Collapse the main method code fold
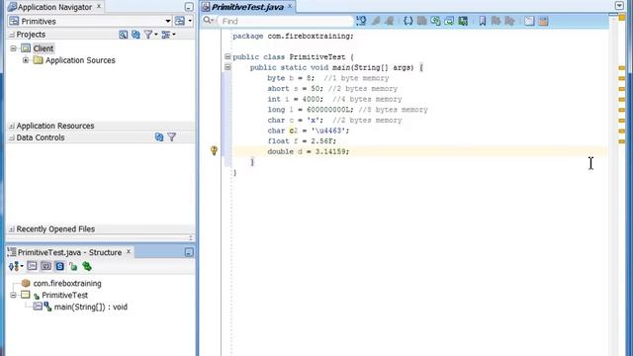This screenshot has height=356, width=633. pos(227,67)
